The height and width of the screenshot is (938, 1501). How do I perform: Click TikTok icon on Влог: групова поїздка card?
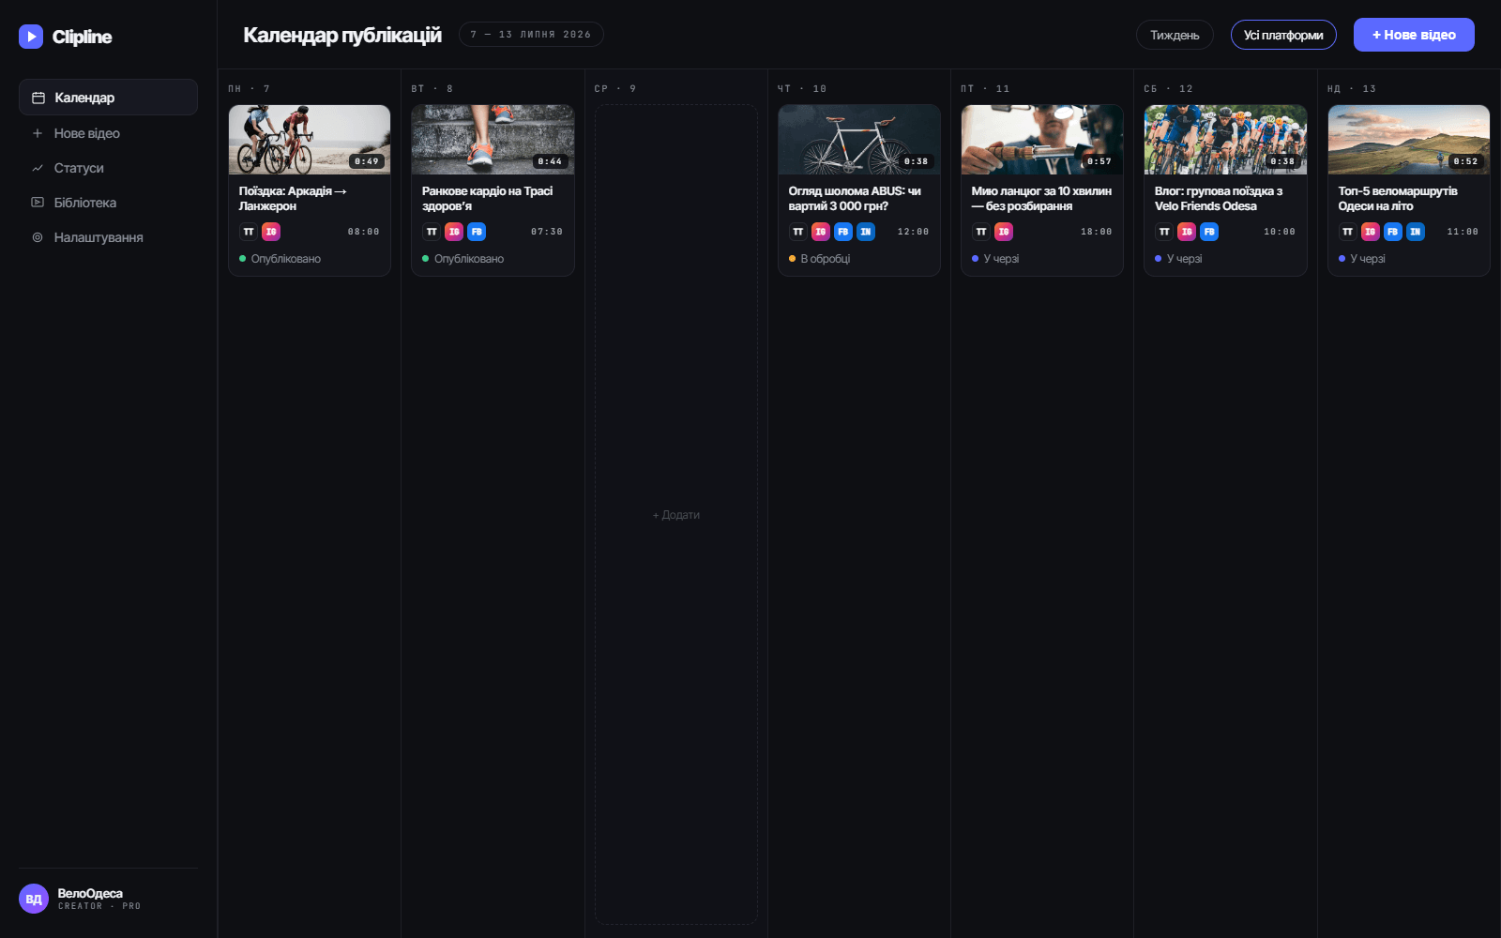coord(1164,232)
